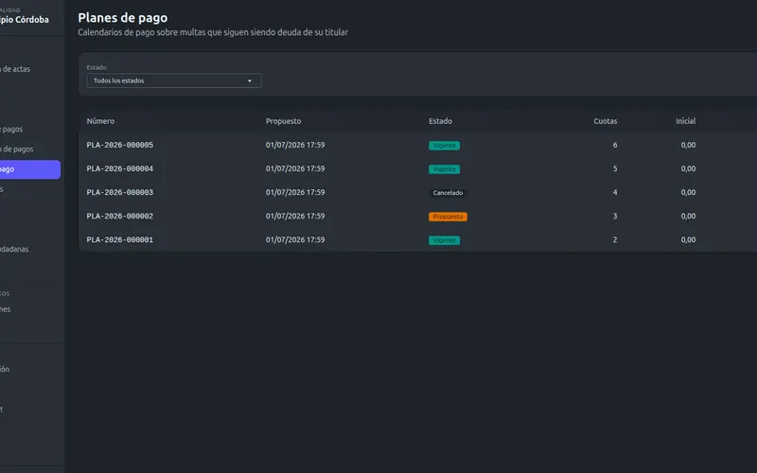Screen dimensions: 757x473
Task: Click the proposed date of PLA-2026-000005
Action: click(295, 145)
